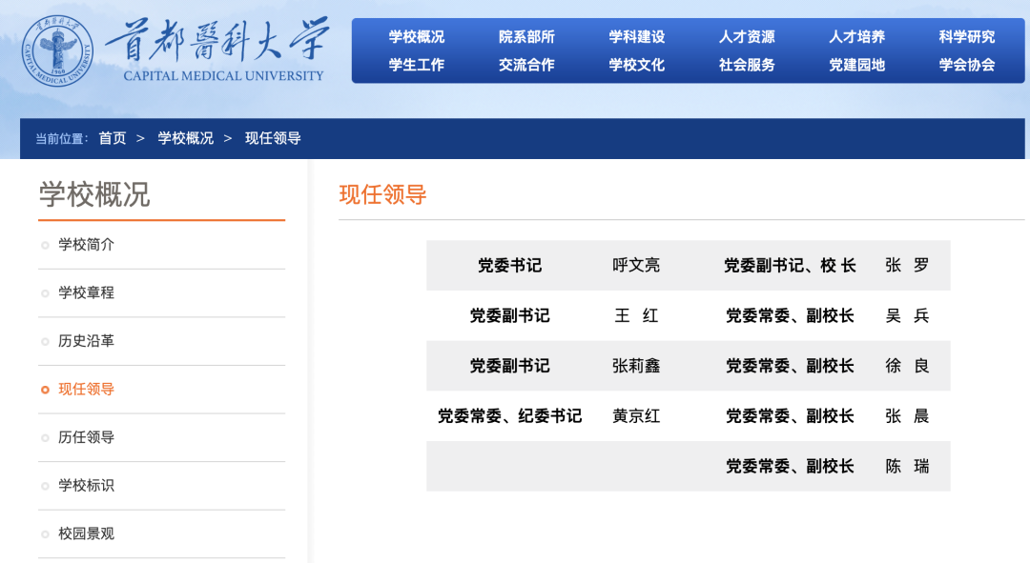The height and width of the screenshot is (563, 1030).
Task: Click the name 王 红 in the table
Action: tap(636, 315)
